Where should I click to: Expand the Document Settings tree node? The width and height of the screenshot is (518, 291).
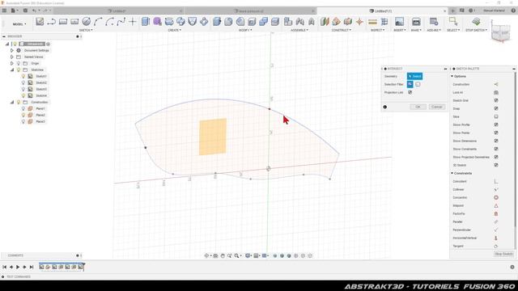coord(12,50)
